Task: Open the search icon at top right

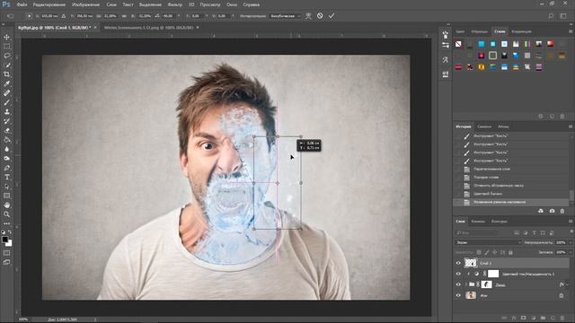Action: pyautogui.click(x=551, y=16)
